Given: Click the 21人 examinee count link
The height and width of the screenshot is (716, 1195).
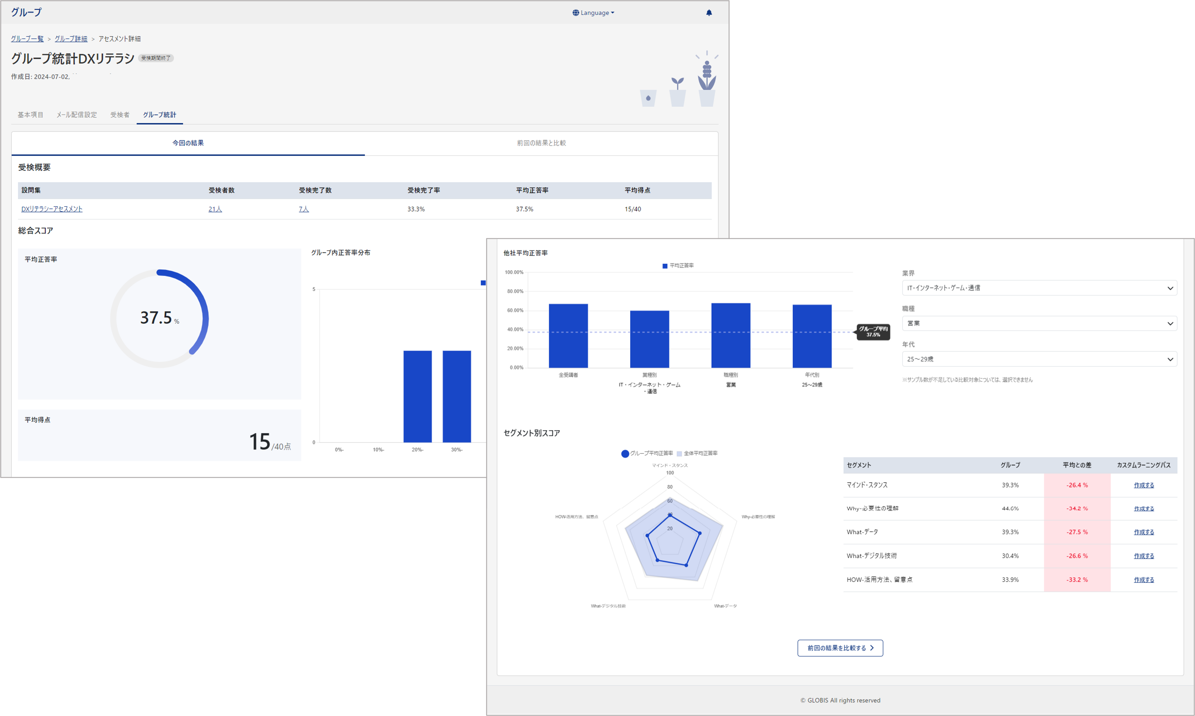Looking at the screenshot, I should tap(215, 209).
